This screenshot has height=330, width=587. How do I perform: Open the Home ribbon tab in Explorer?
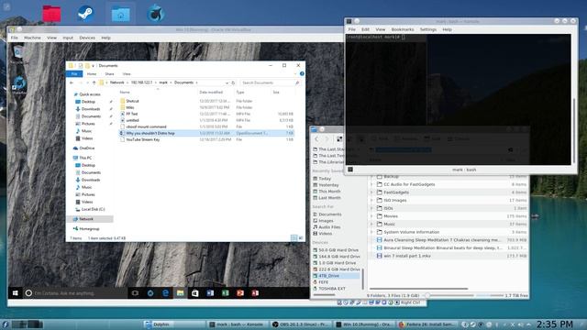(92, 73)
